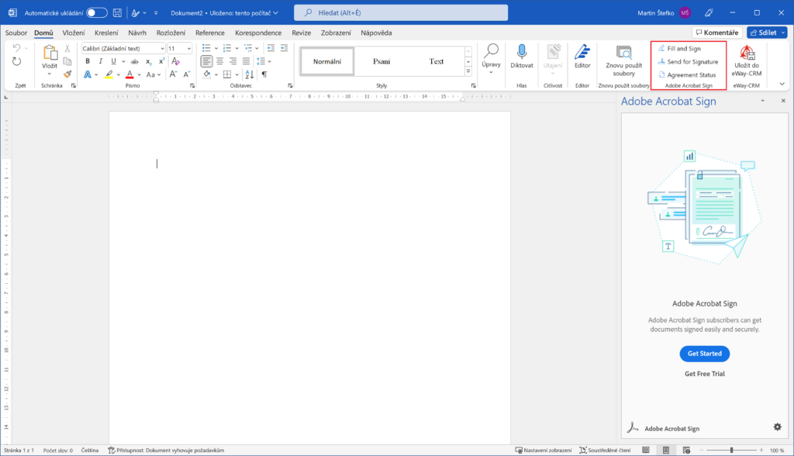Open the Soubor menu tab
This screenshot has width=794, height=456.
[x=16, y=33]
